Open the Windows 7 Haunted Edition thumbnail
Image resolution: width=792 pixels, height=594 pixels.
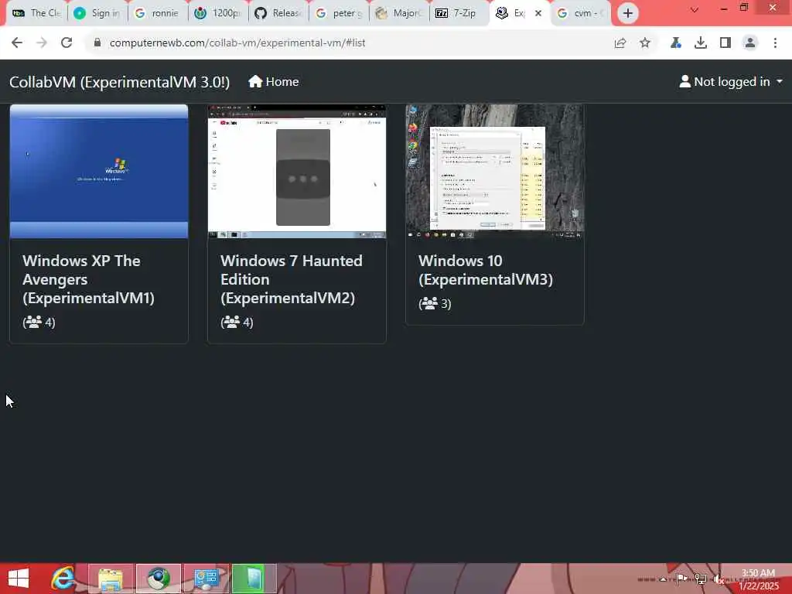click(x=297, y=171)
